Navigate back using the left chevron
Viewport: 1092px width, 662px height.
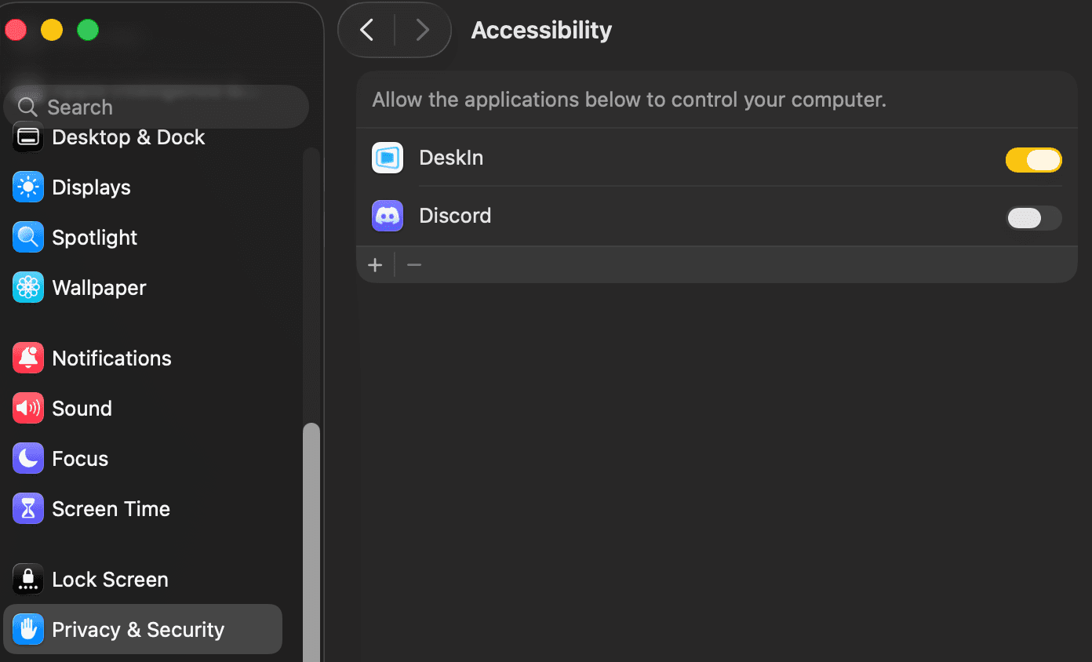point(366,30)
